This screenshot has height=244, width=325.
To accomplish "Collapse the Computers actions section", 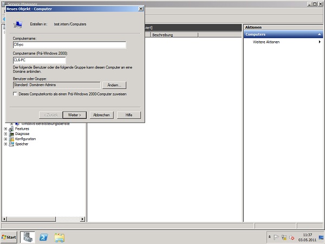I will 320,35.
